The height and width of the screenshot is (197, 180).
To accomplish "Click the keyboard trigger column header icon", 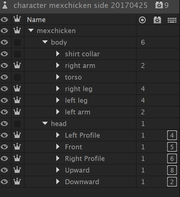I will click(172, 20).
